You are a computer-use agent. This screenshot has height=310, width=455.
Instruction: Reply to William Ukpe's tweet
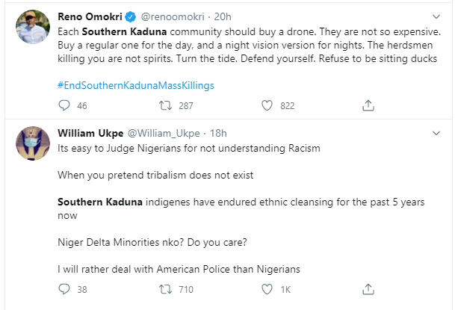coord(63,288)
